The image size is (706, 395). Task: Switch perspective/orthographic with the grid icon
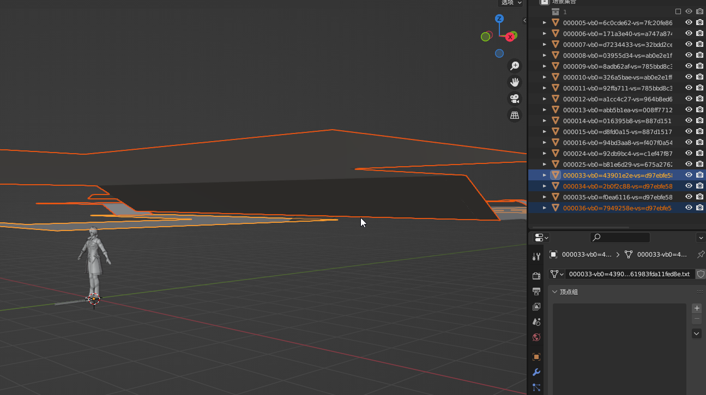(514, 115)
